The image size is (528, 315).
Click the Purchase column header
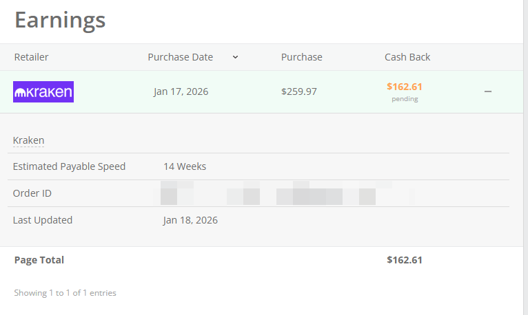coord(301,57)
